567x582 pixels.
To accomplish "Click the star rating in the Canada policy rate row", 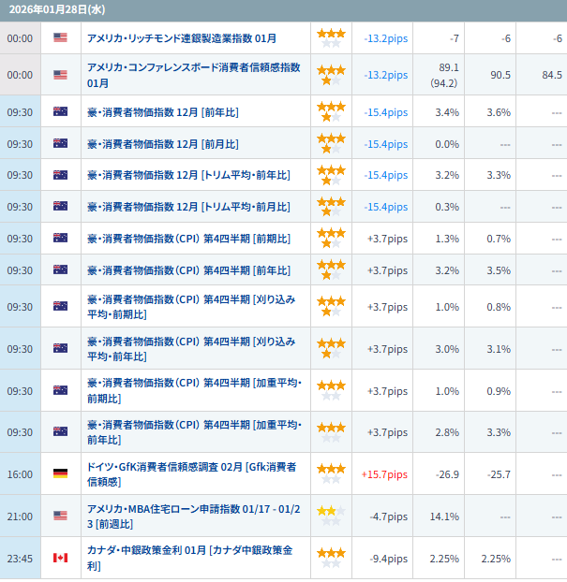I will pos(330,559).
